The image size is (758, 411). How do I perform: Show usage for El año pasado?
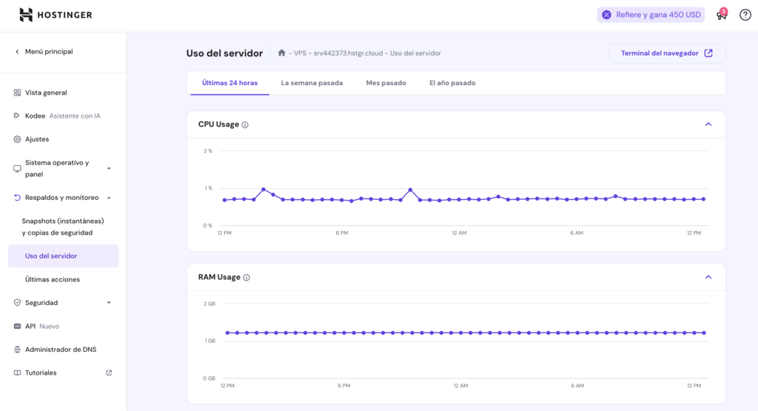pos(452,83)
